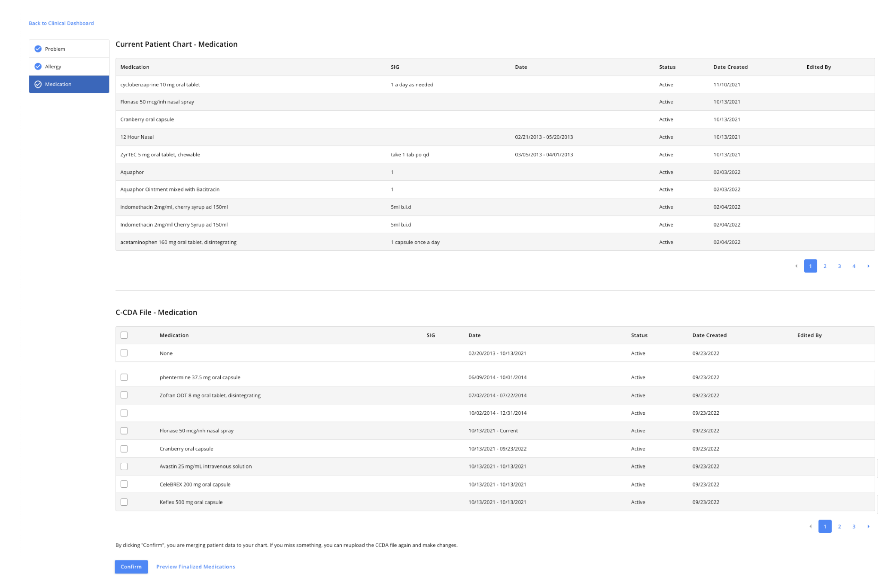The height and width of the screenshot is (577, 882).
Task: Select the C-CDA Cranberry oral capsule checkbox
Action: [124, 449]
